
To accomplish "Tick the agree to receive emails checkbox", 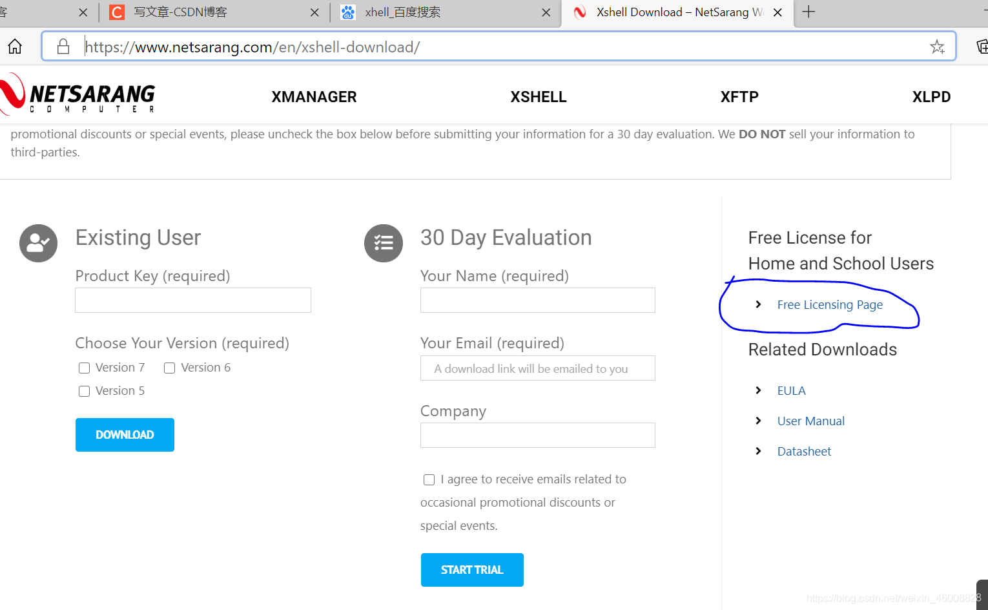I will point(429,479).
